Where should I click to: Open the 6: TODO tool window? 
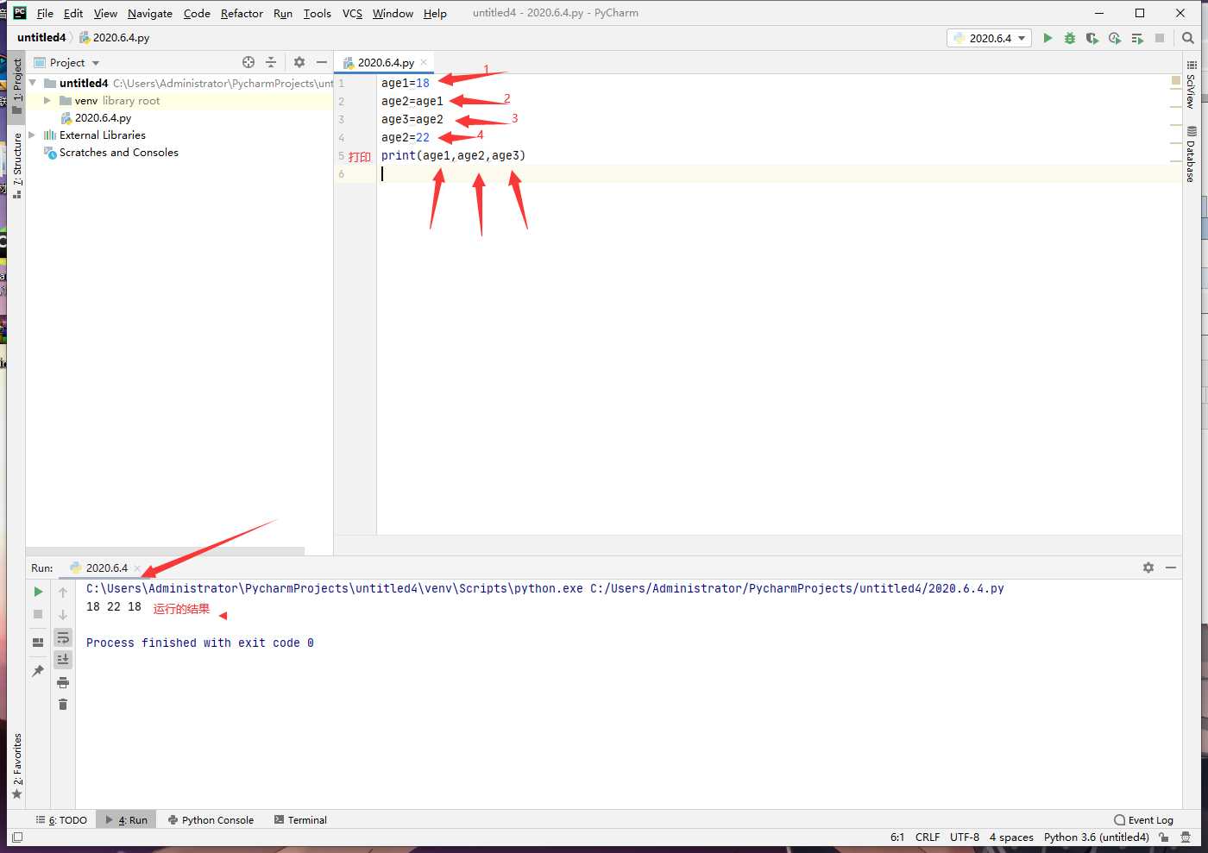click(x=61, y=819)
